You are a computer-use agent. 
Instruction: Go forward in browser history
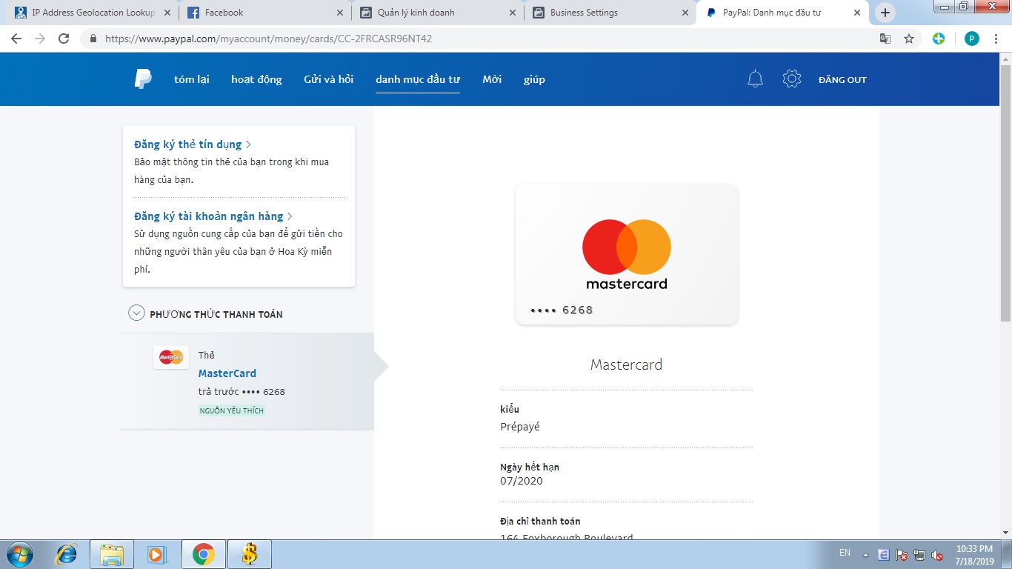coord(40,39)
